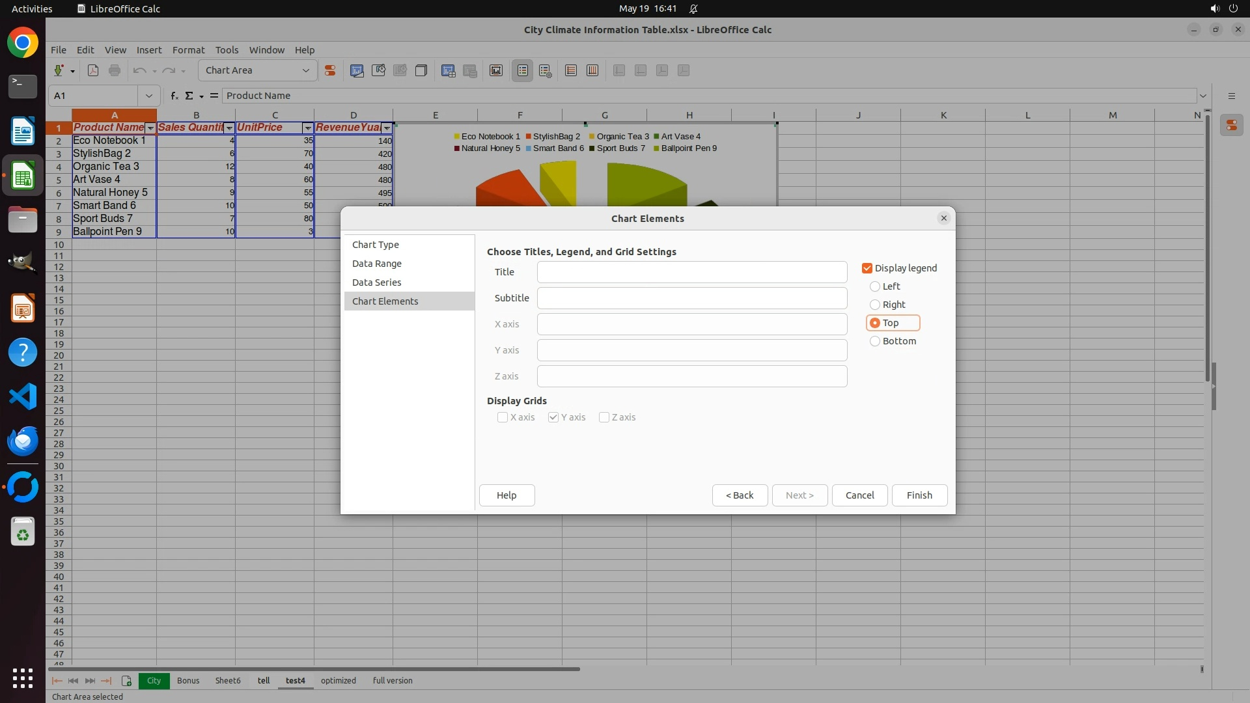Click the Format Selection toolbar icon
Viewport: 1250px width, 703px height.
coord(330,70)
